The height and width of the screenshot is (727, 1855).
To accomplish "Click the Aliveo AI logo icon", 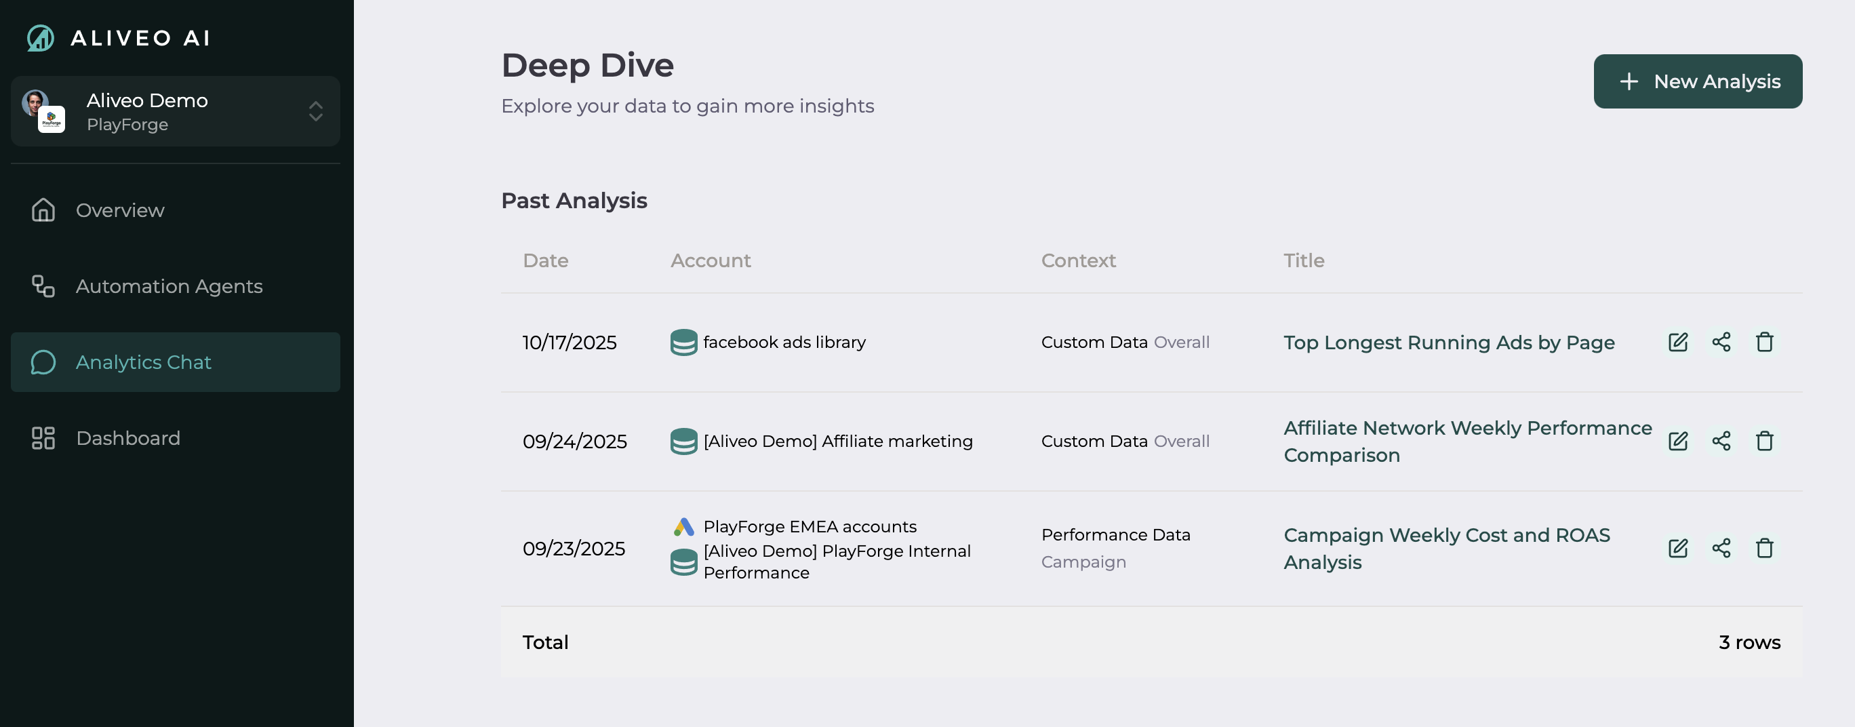I will pyautogui.click(x=40, y=38).
